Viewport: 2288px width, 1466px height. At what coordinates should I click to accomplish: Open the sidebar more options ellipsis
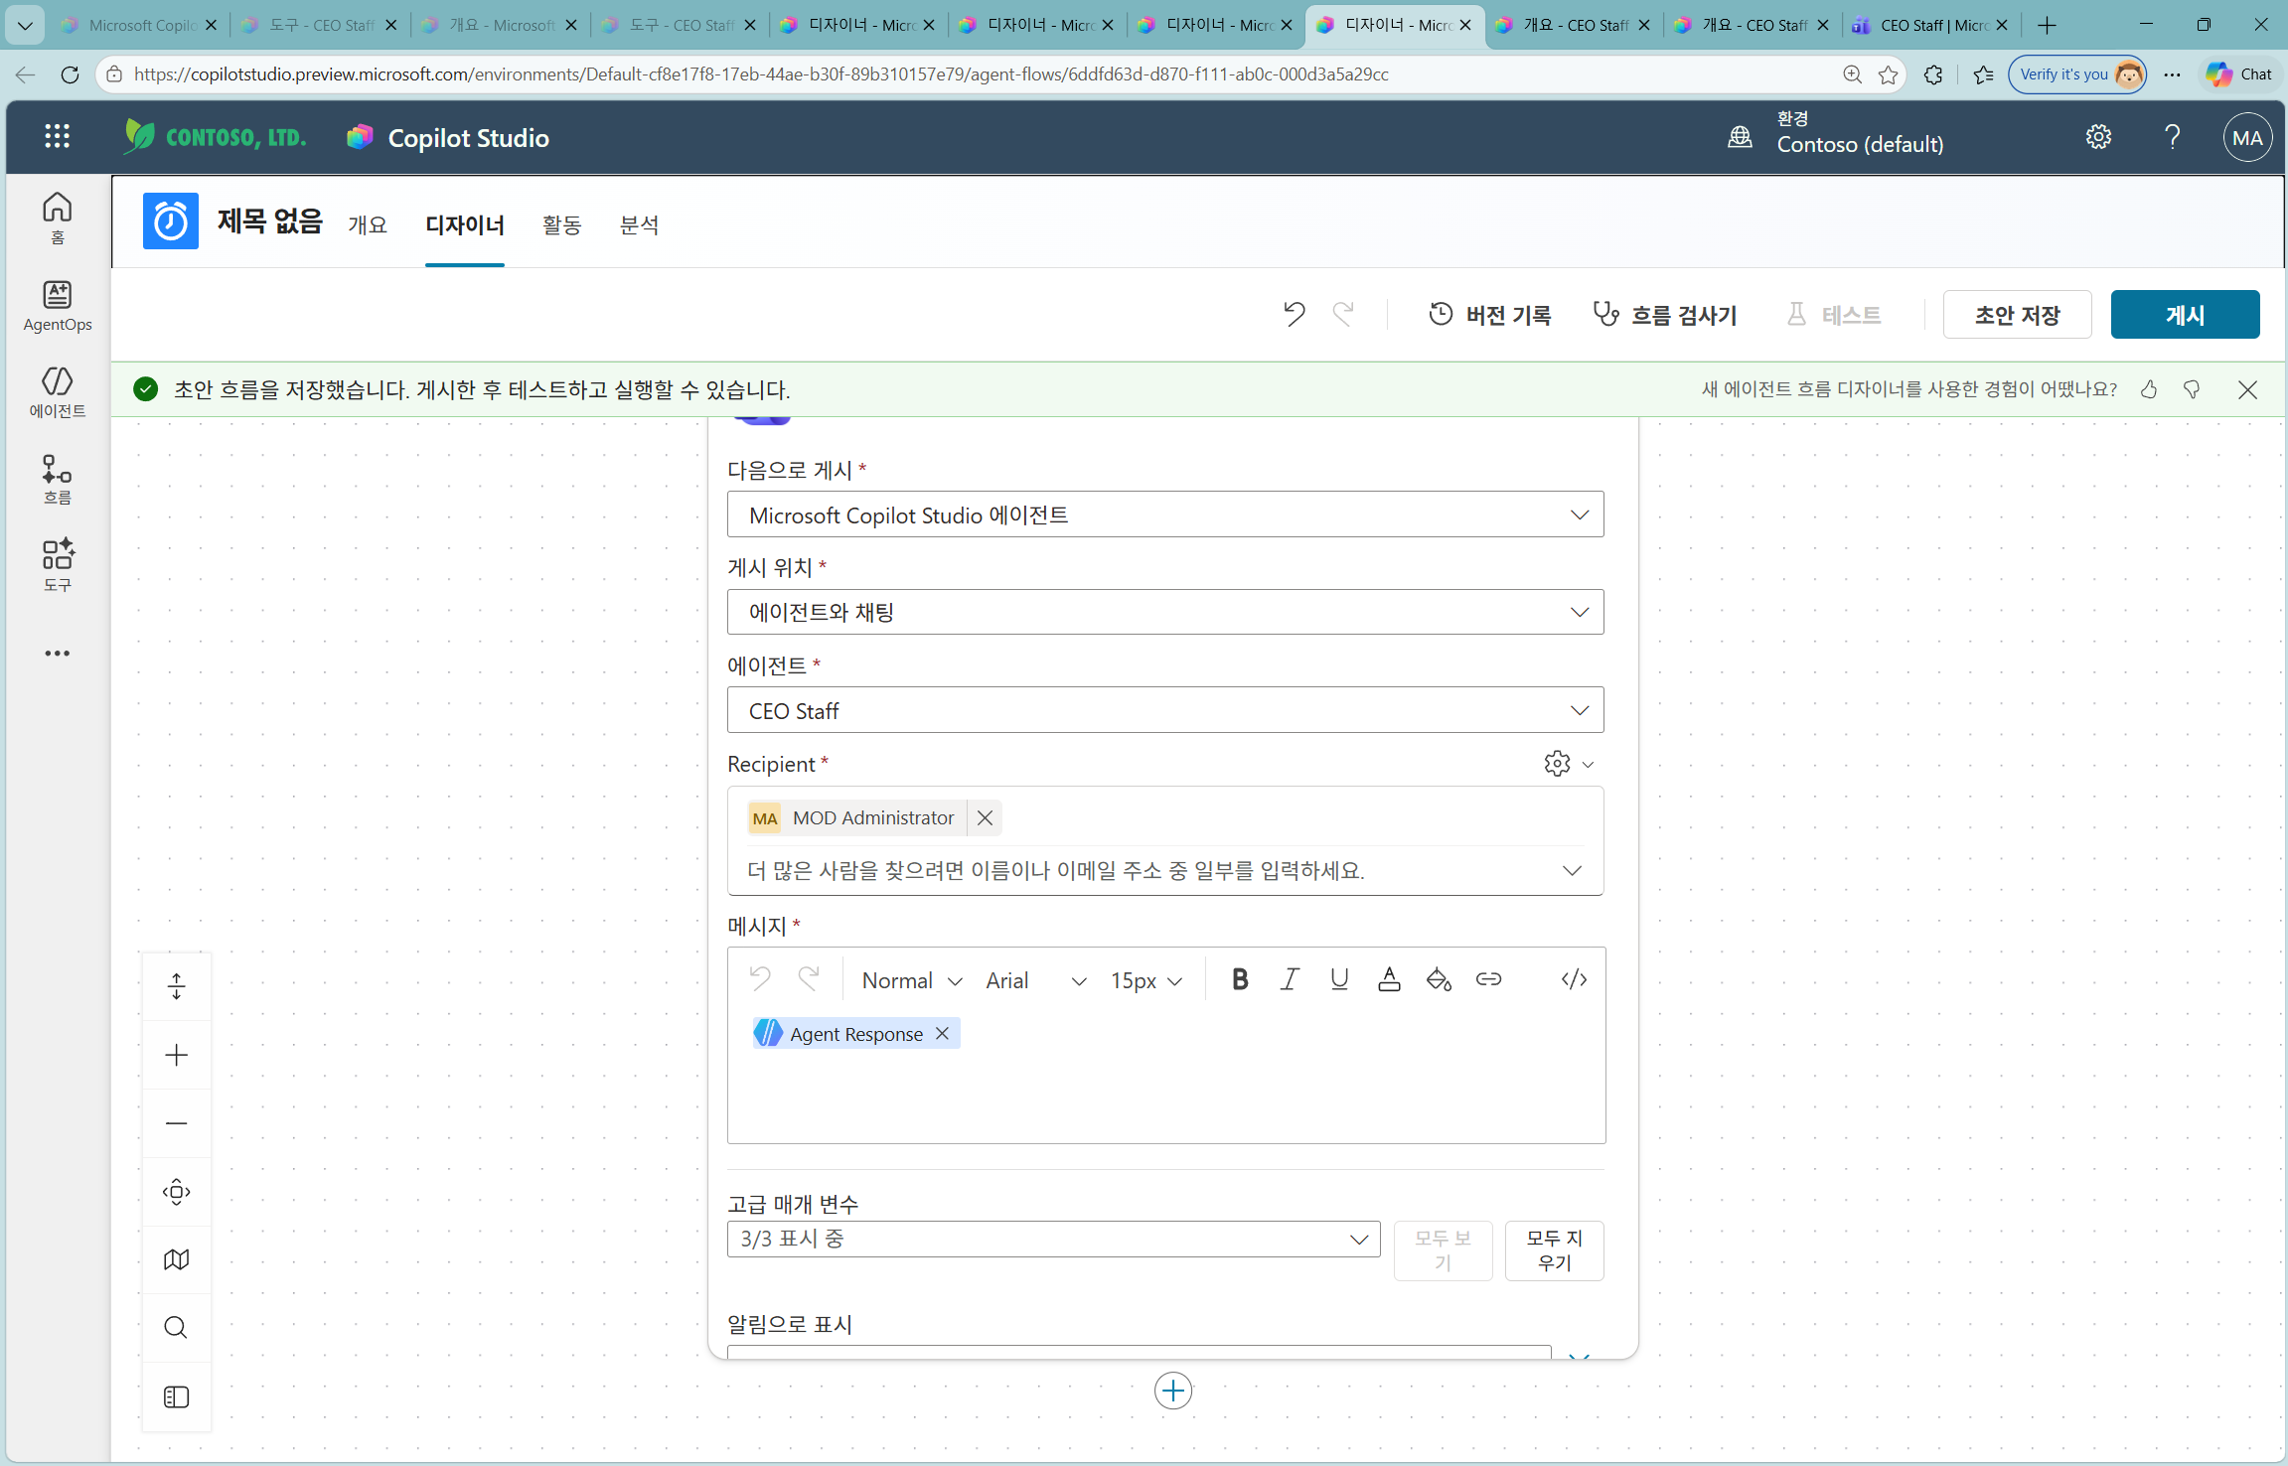pyautogui.click(x=58, y=654)
